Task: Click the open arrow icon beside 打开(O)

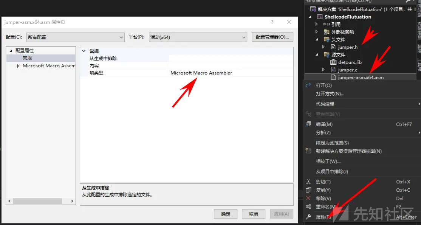Action: point(308,85)
